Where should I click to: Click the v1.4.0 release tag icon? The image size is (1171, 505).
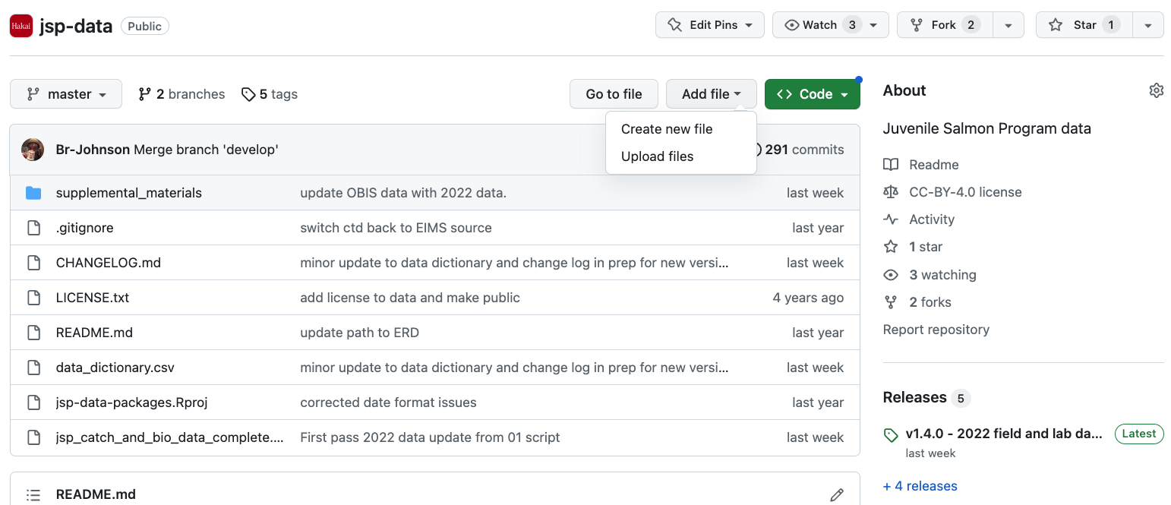[891, 434]
